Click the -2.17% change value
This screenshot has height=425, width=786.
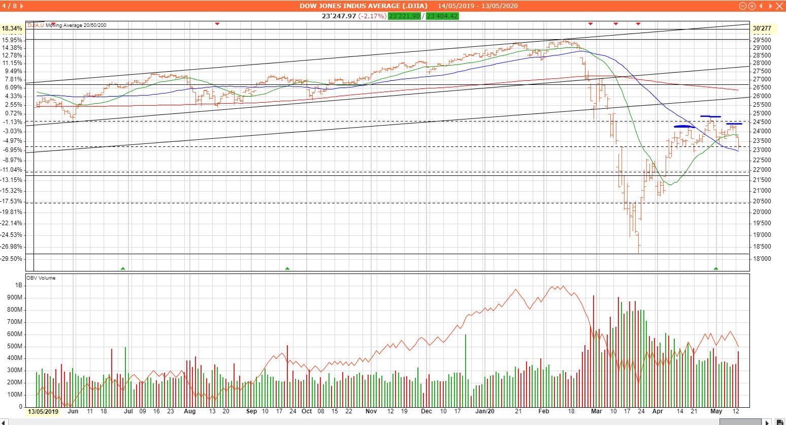point(372,16)
